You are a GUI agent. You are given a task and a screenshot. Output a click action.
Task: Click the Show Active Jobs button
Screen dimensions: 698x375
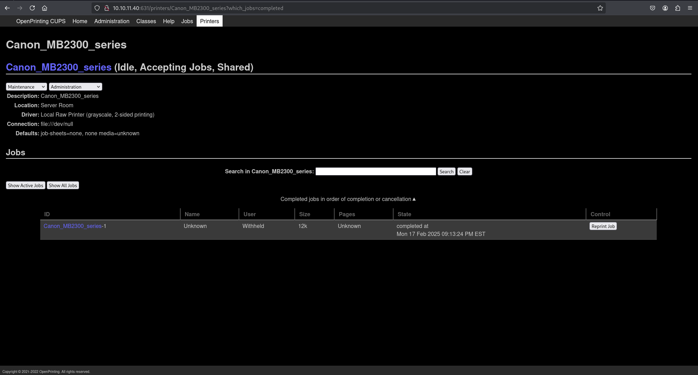(26, 185)
